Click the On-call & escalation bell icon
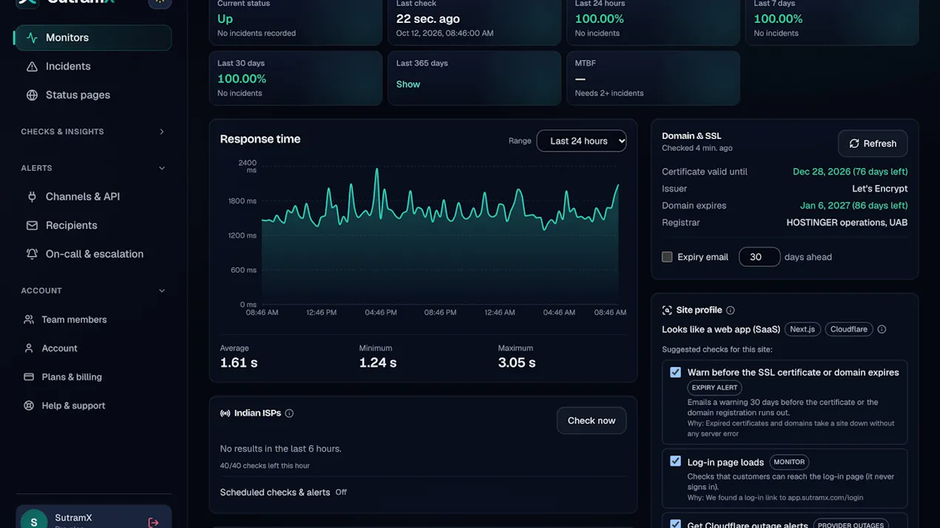The height and width of the screenshot is (528, 940). (x=32, y=254)
